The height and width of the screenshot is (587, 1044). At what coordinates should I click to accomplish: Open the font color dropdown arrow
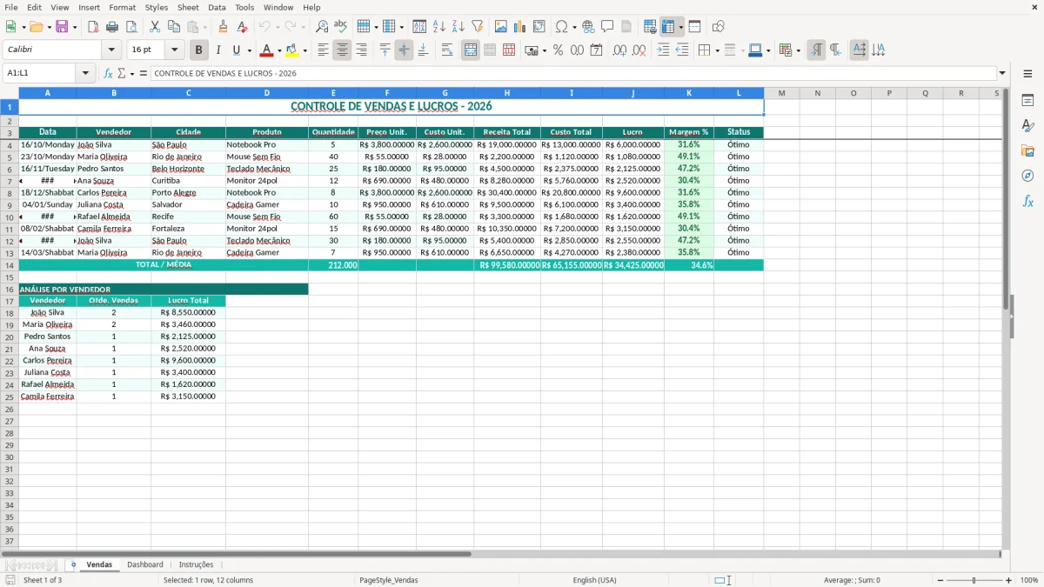279,50
